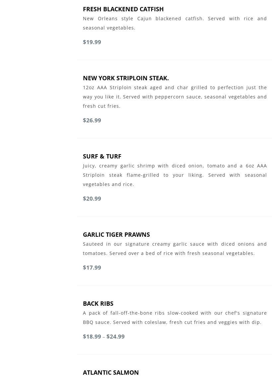Click the divider line below the $17.99 price
272x376 pixels.
coord(174,285)
